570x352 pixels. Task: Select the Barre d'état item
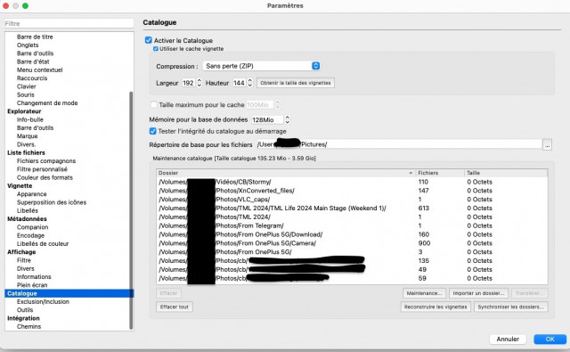33,61
